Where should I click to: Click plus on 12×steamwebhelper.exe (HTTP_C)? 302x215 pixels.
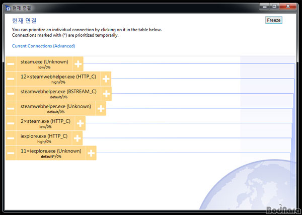(106, 79)
